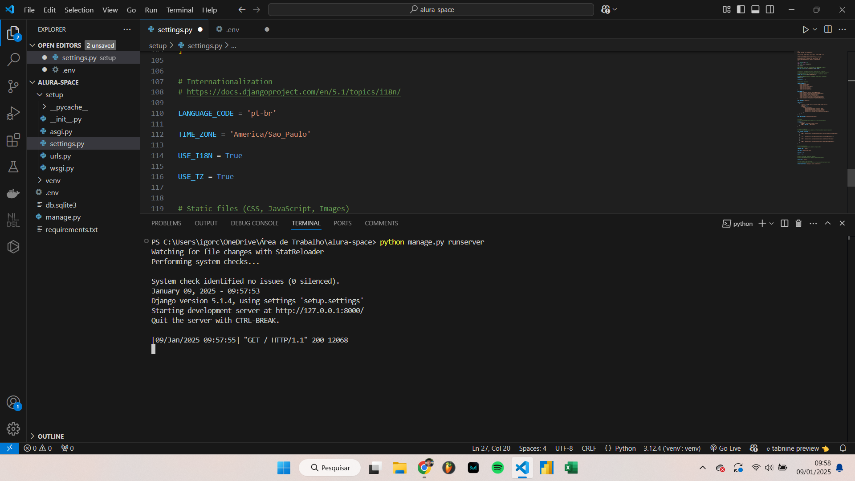Screen dimensions: 855x481
Task: Switch to the PROBLEMS panel tab
Action: point(166,223)
